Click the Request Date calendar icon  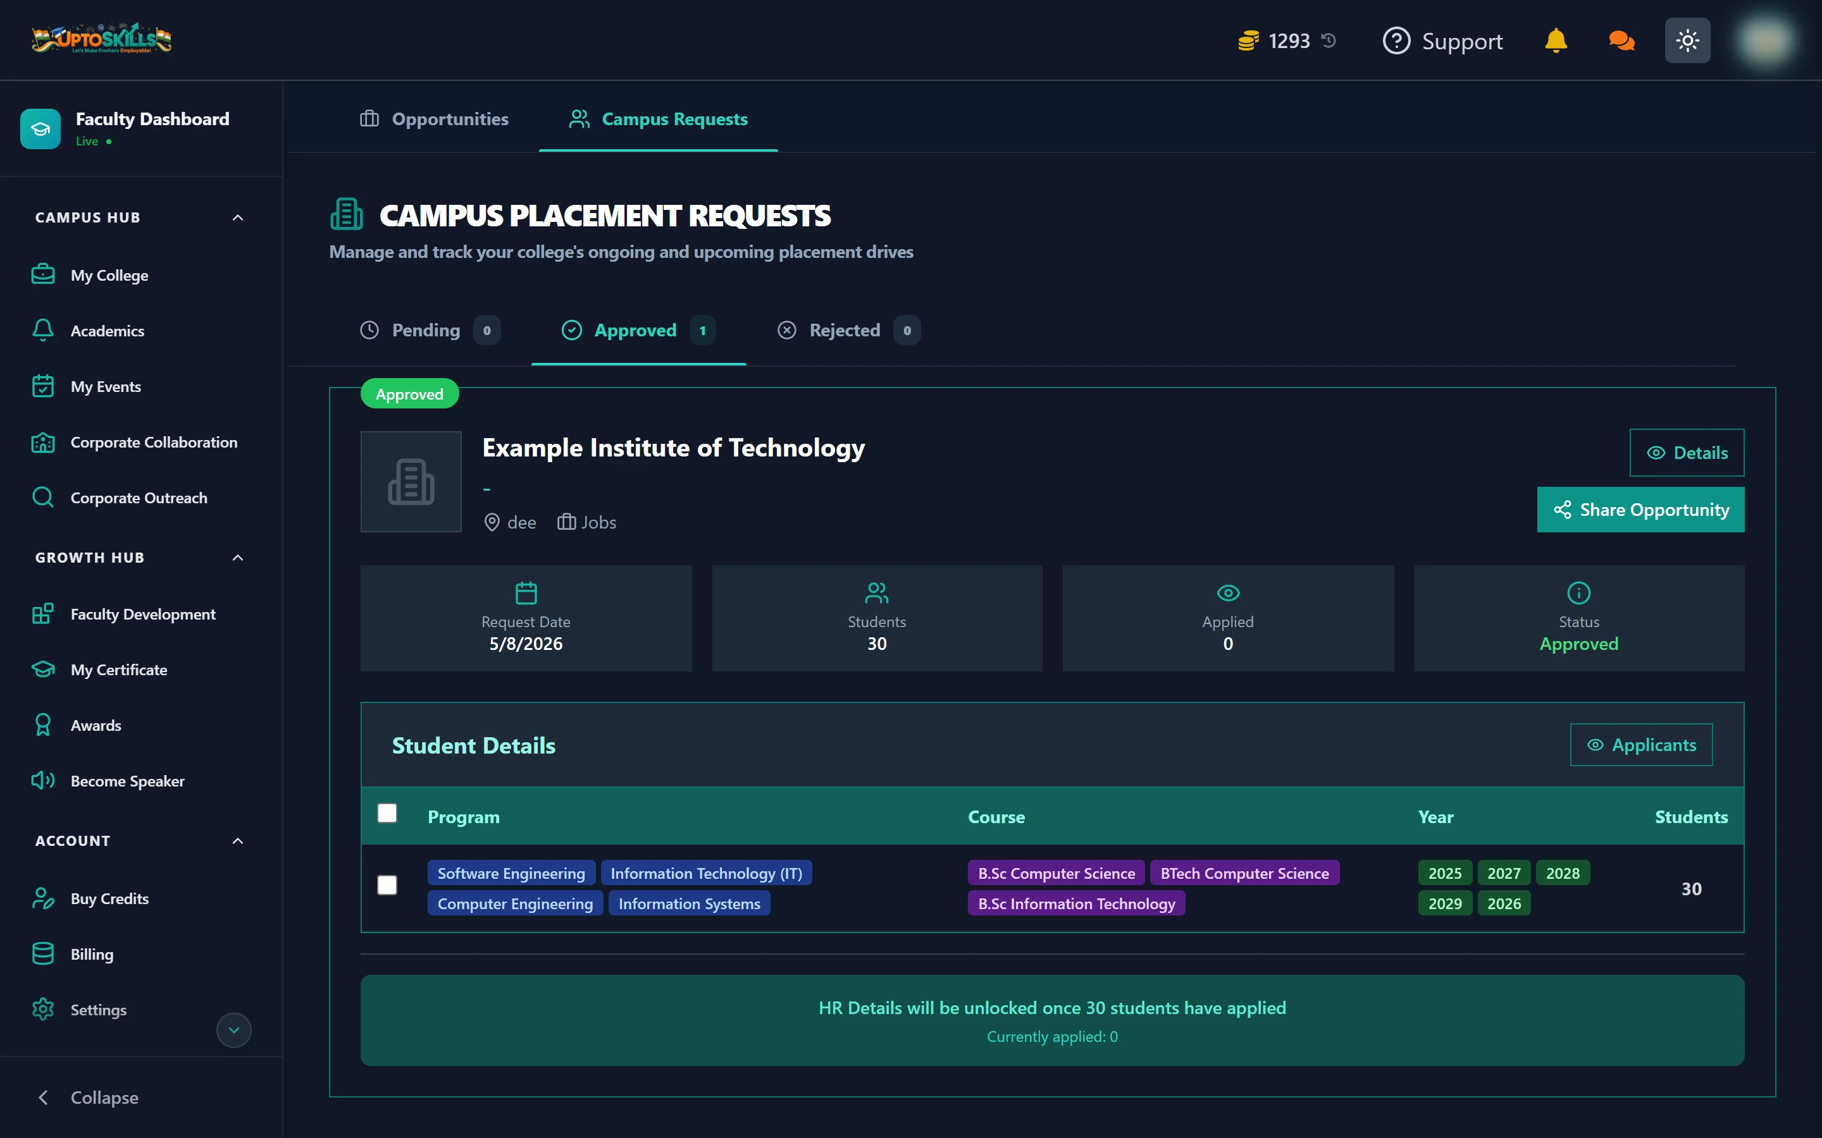tap(526, 593)
